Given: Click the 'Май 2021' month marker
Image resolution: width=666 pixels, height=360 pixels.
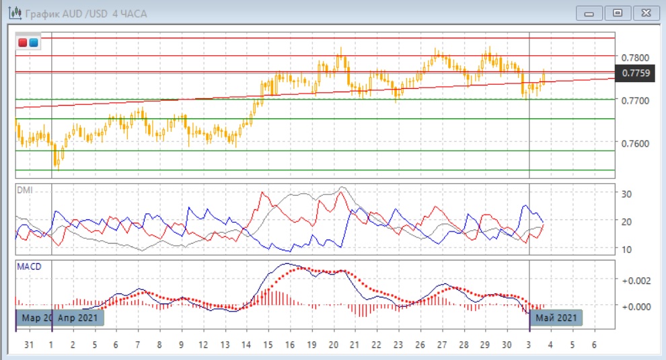Looking at the screenshot, I should point(555,318).
